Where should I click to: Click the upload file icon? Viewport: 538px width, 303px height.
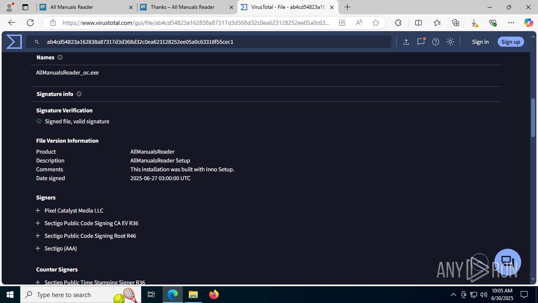(406, 42)
